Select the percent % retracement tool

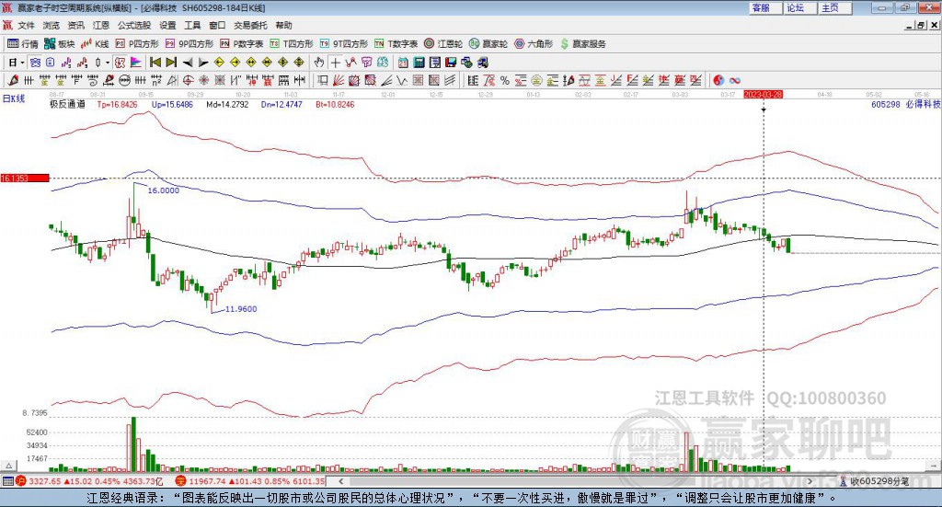point(505,80)
